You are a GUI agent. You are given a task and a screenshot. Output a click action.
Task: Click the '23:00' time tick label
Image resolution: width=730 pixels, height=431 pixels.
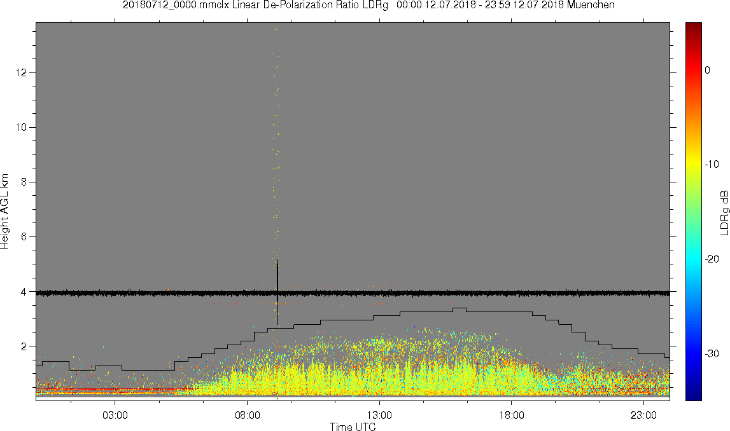(644, 415)
